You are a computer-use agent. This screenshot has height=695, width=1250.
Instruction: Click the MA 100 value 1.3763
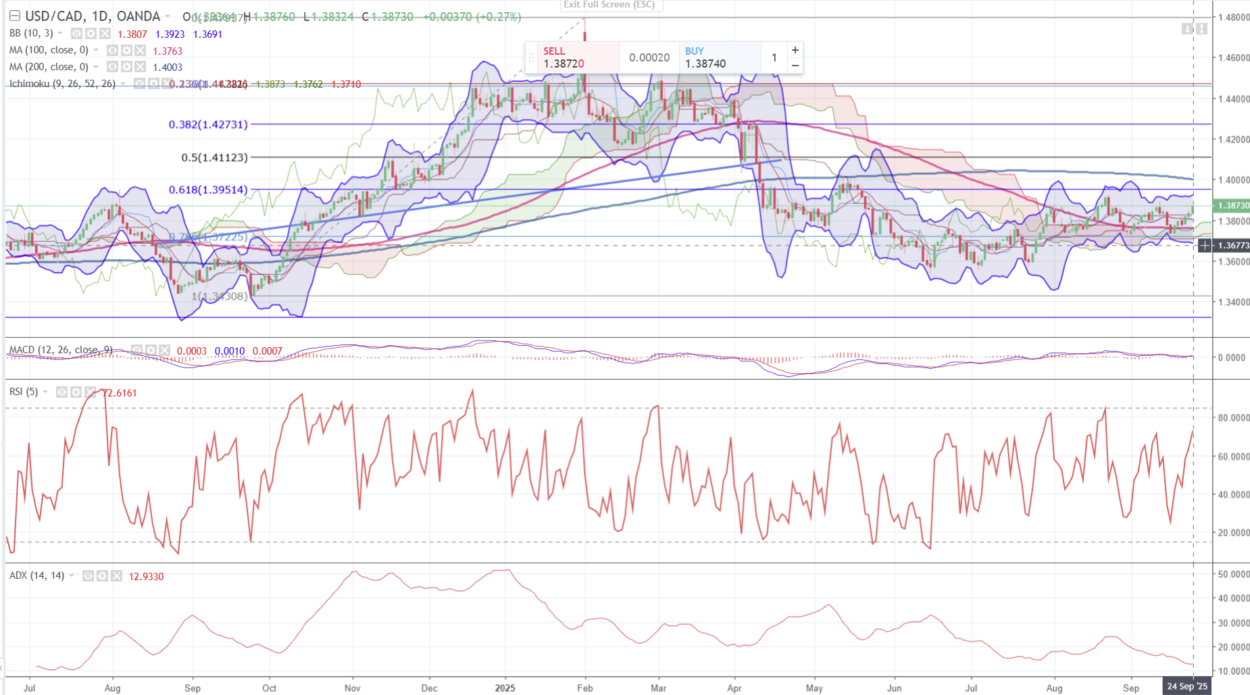[x=168, y=51]
